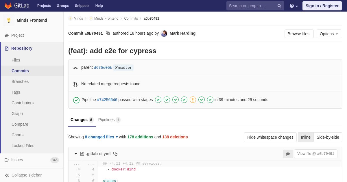Click the Minds breadcrumb link

point(78,18)
